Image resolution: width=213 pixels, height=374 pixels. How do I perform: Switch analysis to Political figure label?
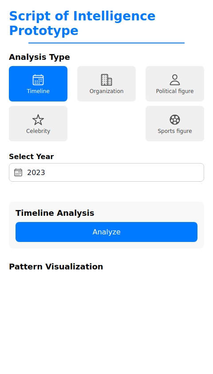[x=175, y=91]
